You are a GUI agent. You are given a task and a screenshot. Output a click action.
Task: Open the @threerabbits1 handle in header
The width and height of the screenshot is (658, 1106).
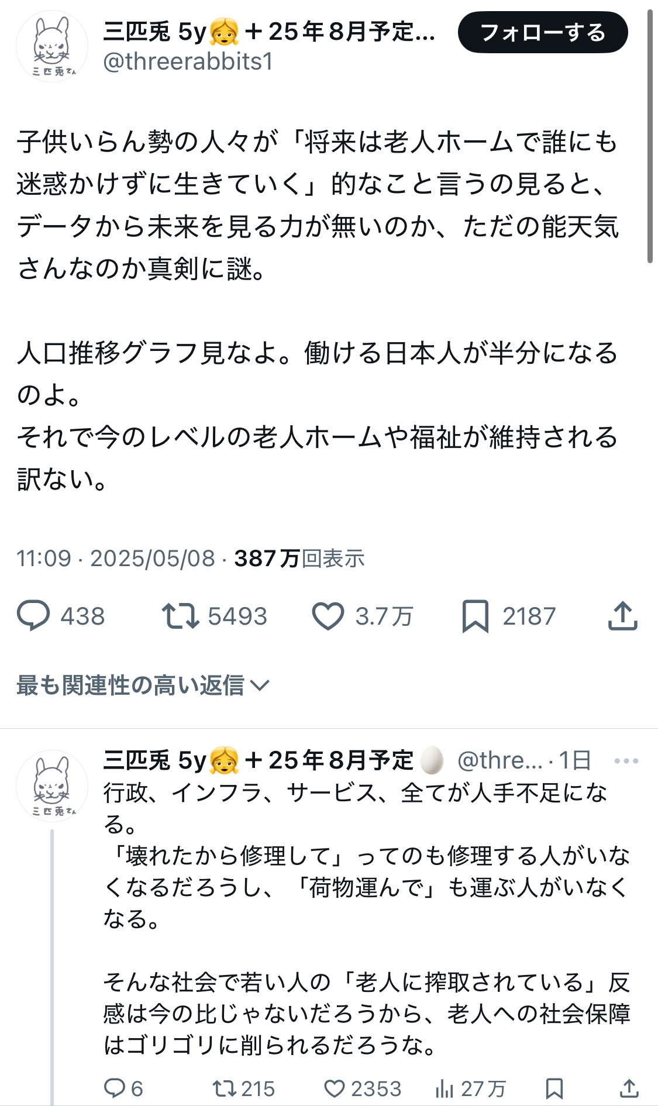click(188, 61)
